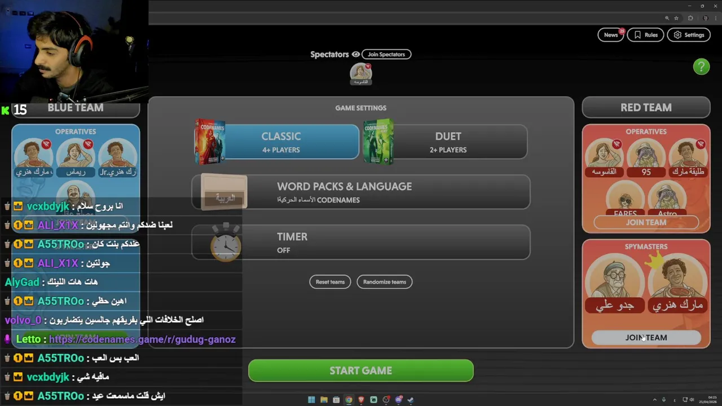Open the green help question mark
722x406 pixels.
click(701, 67)
